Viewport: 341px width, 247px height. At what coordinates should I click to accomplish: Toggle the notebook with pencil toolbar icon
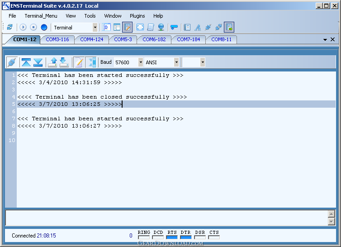click(127, 27)
